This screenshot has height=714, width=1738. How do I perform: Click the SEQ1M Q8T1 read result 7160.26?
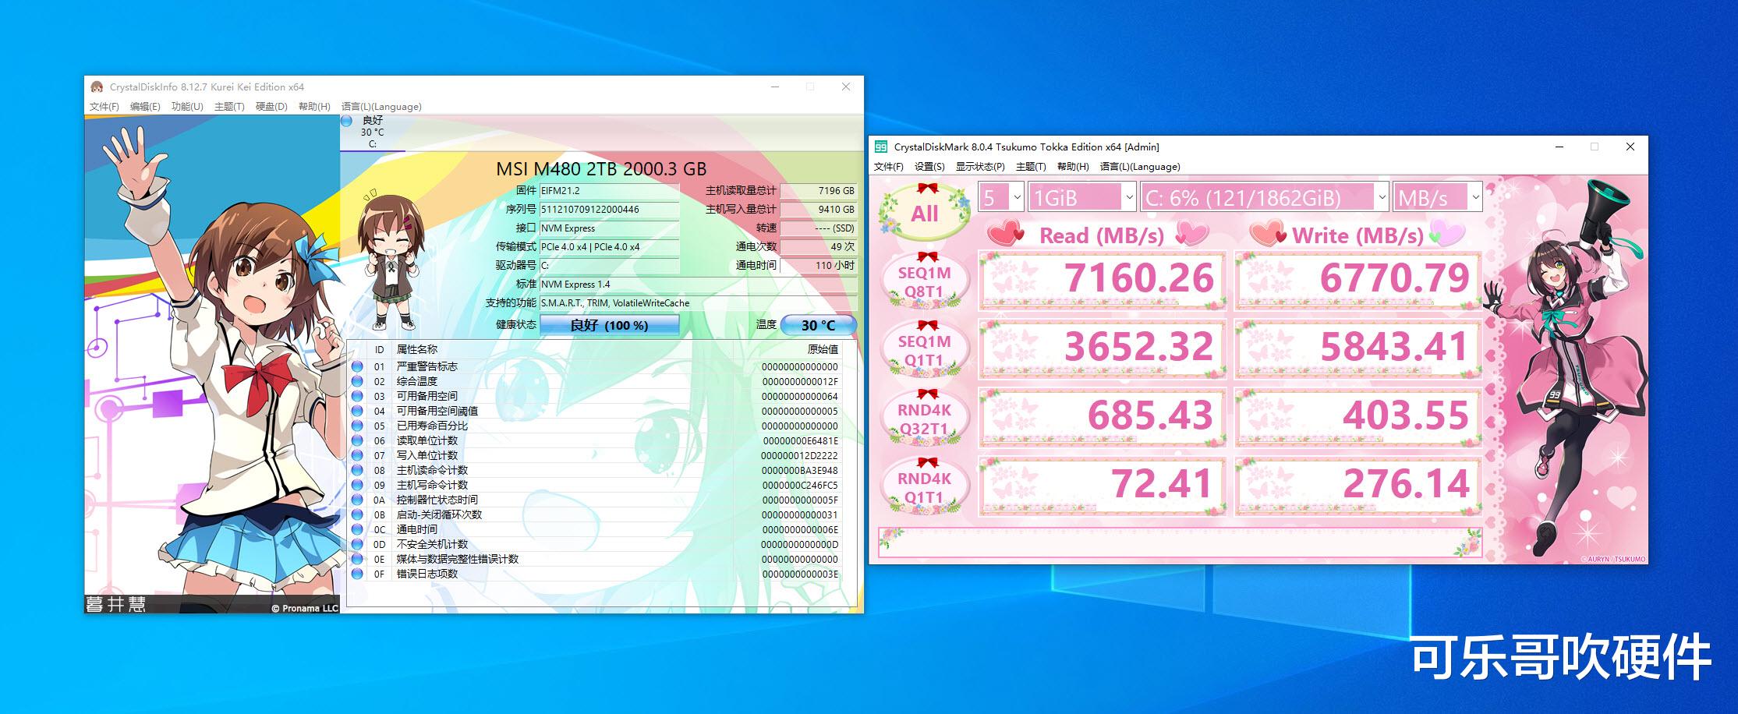1102,280
